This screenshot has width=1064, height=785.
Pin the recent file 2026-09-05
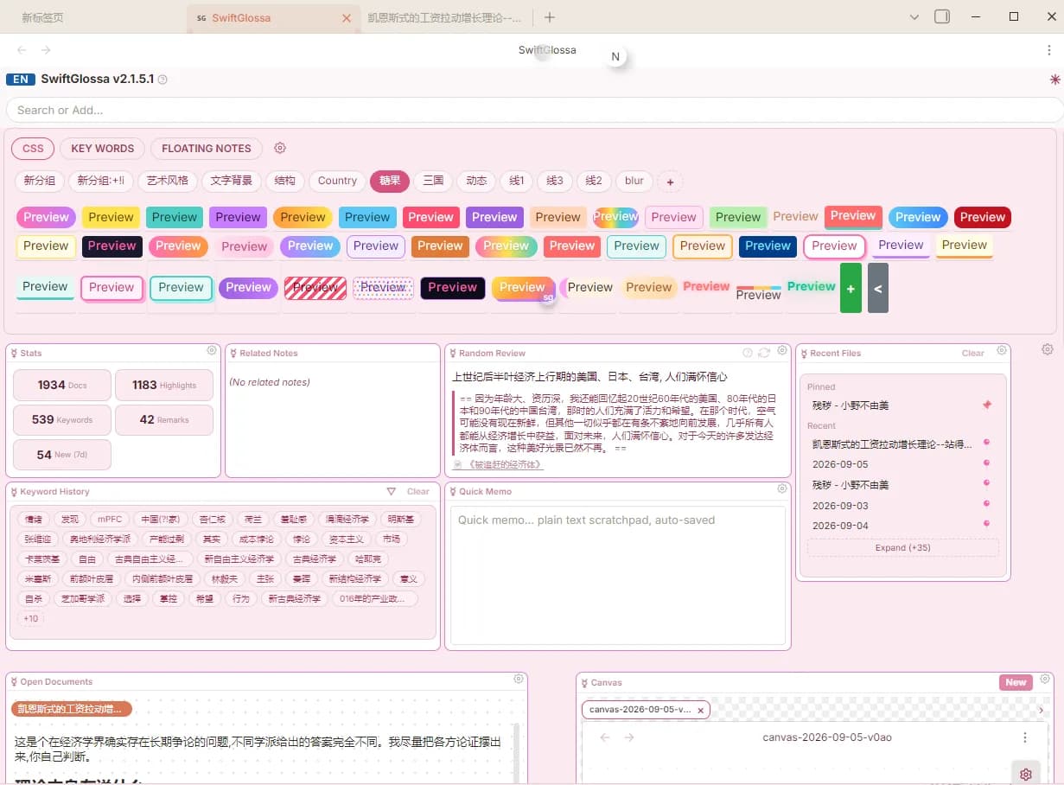(x=987, y=463)
